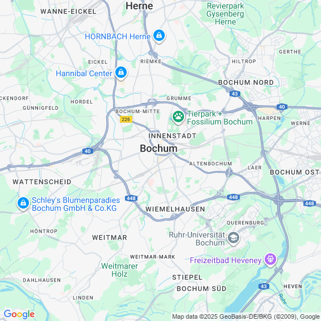
Task: Click the 43 highway shield near Bochum Nord
Action: [x=235, y=94]
